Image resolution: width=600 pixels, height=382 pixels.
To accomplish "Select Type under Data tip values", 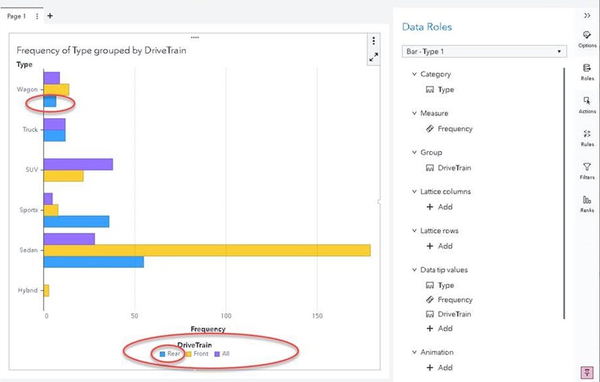I will tap(446, 285).
